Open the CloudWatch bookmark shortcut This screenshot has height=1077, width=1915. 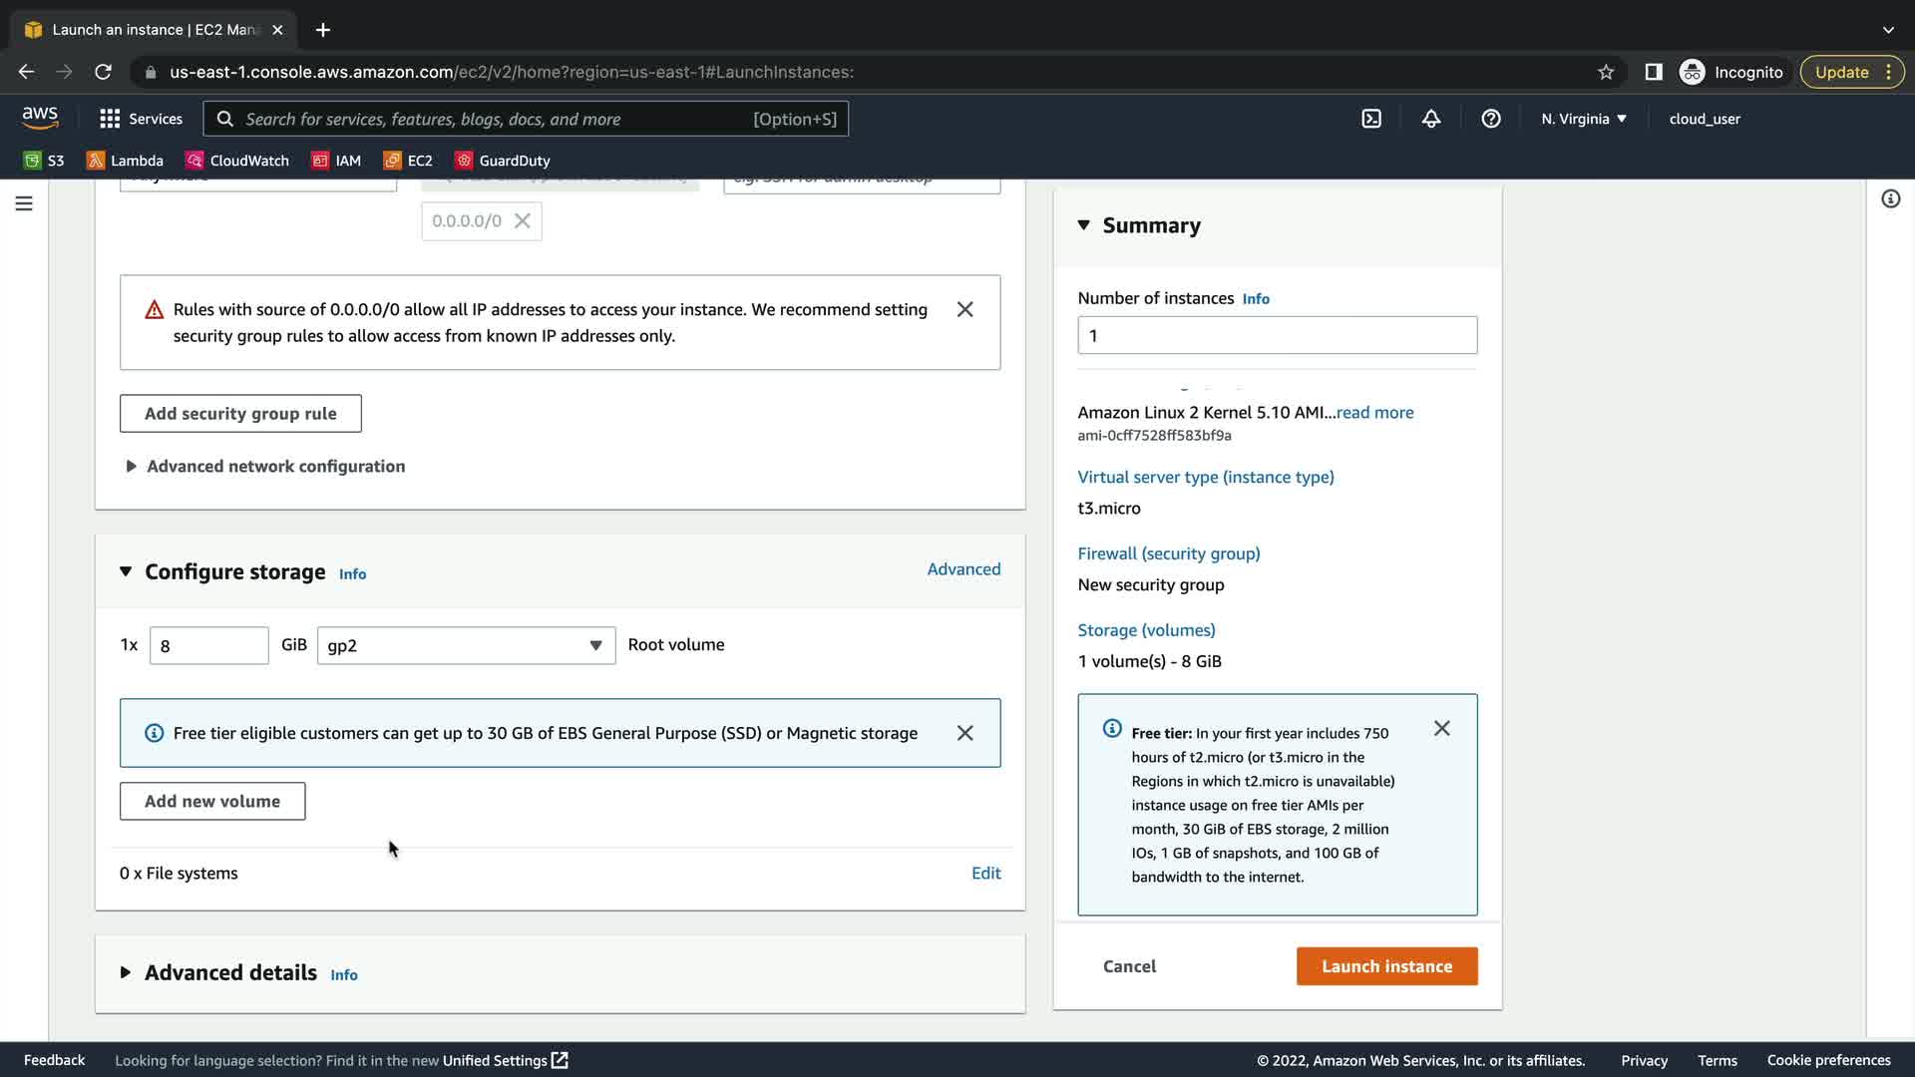pyautogui.click(x=237, y=161)
